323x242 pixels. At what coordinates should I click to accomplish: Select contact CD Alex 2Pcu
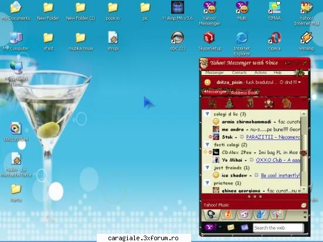click(236, 152)
